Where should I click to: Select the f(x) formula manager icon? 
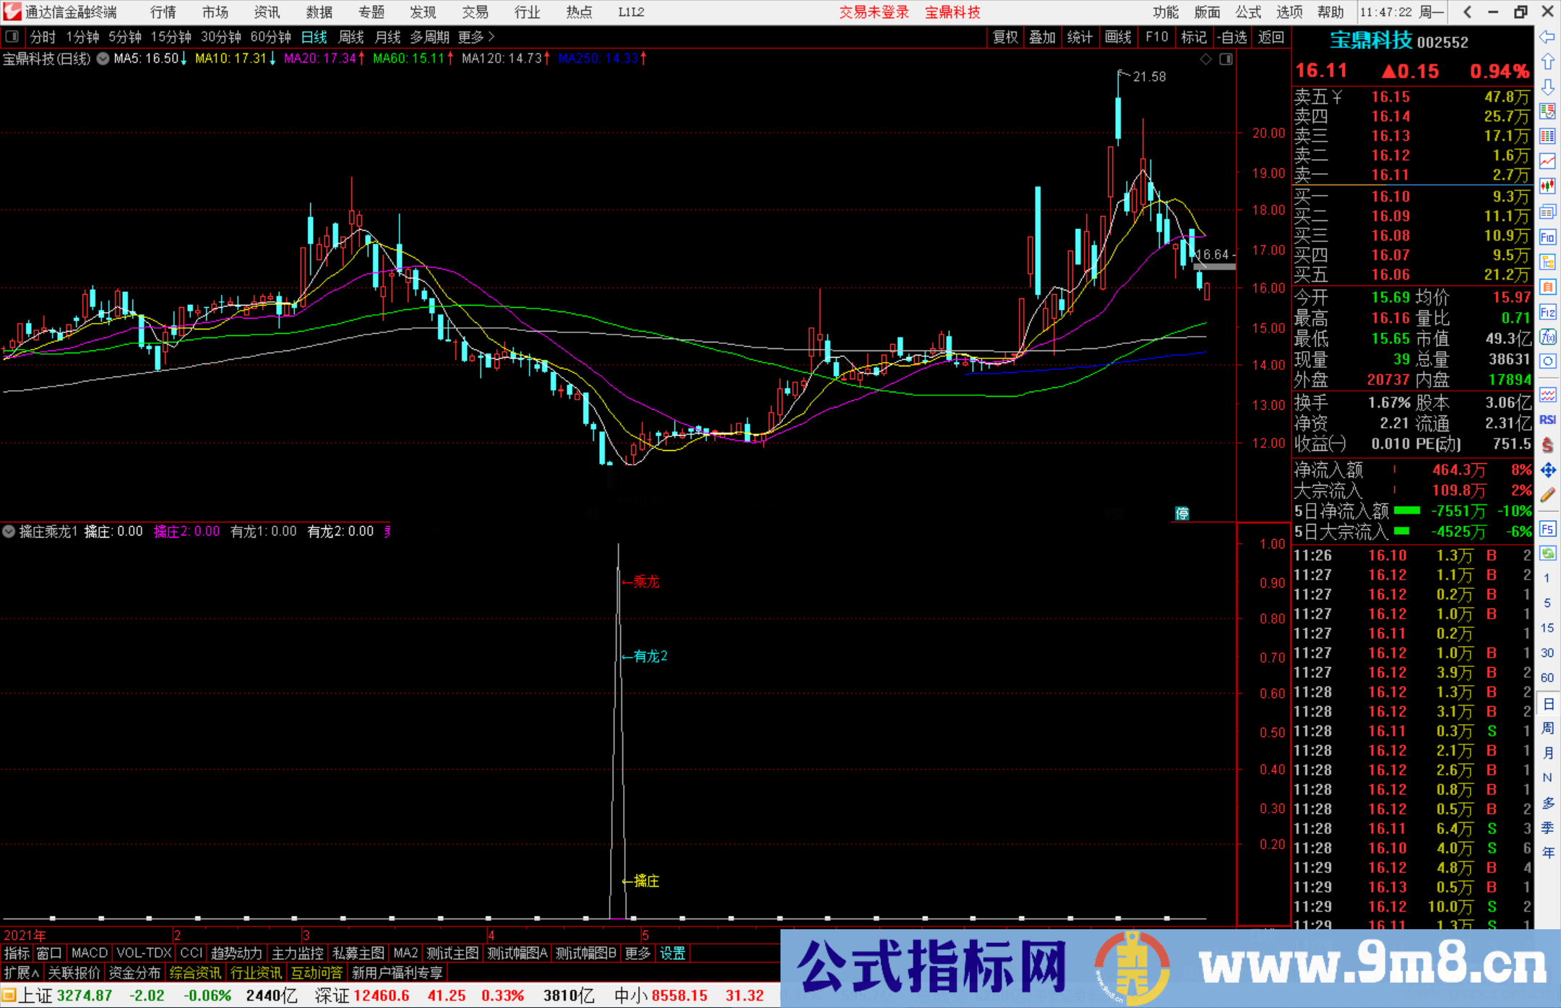[1547, 337]
